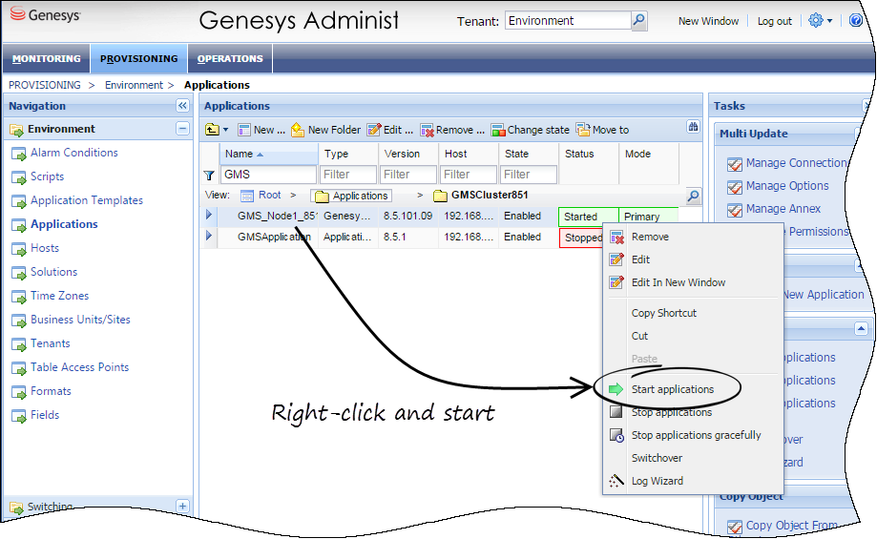The height and width of the screenshot is (539, 877).
Task: Expand the GMS_Node1_85 row arrow
Action: point(209,216)
